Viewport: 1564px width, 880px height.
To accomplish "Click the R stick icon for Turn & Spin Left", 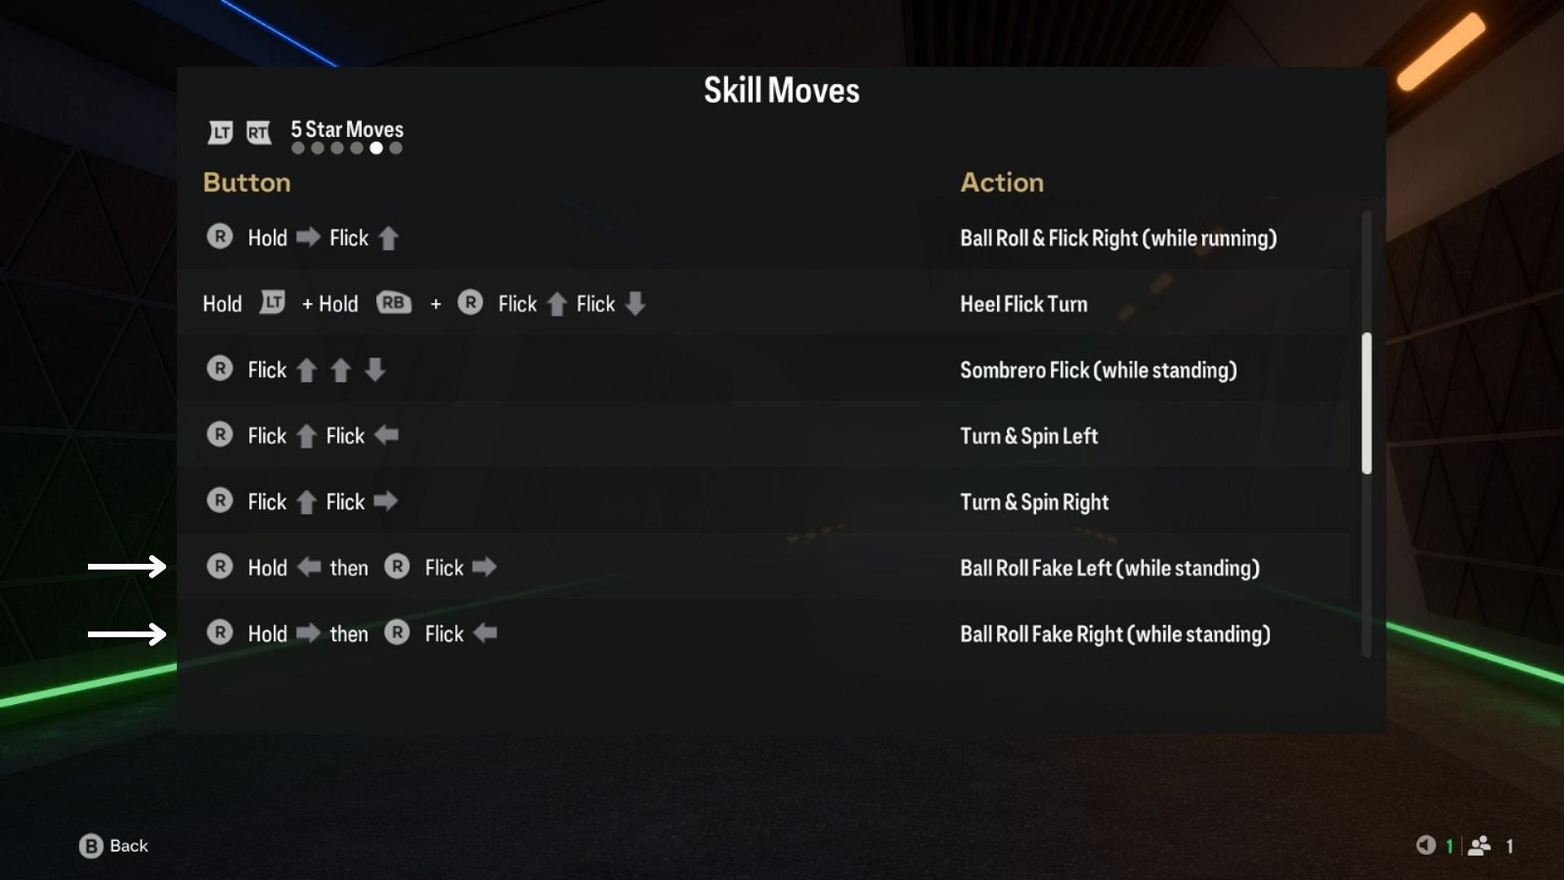I will [x=222, y=435].
